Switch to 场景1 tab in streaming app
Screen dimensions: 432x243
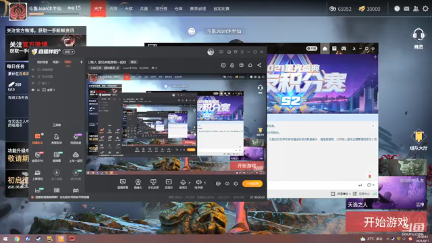coord(56,62)
